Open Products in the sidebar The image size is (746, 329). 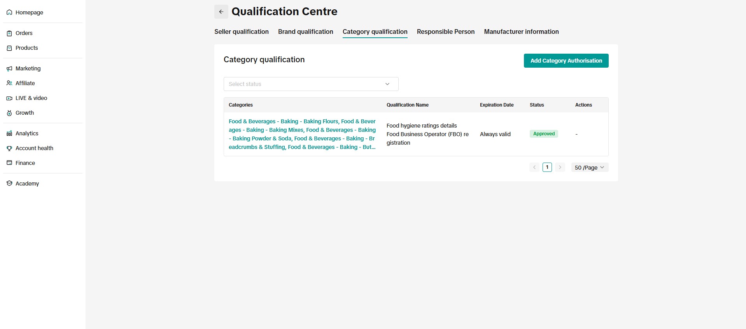tap(26, 48)
